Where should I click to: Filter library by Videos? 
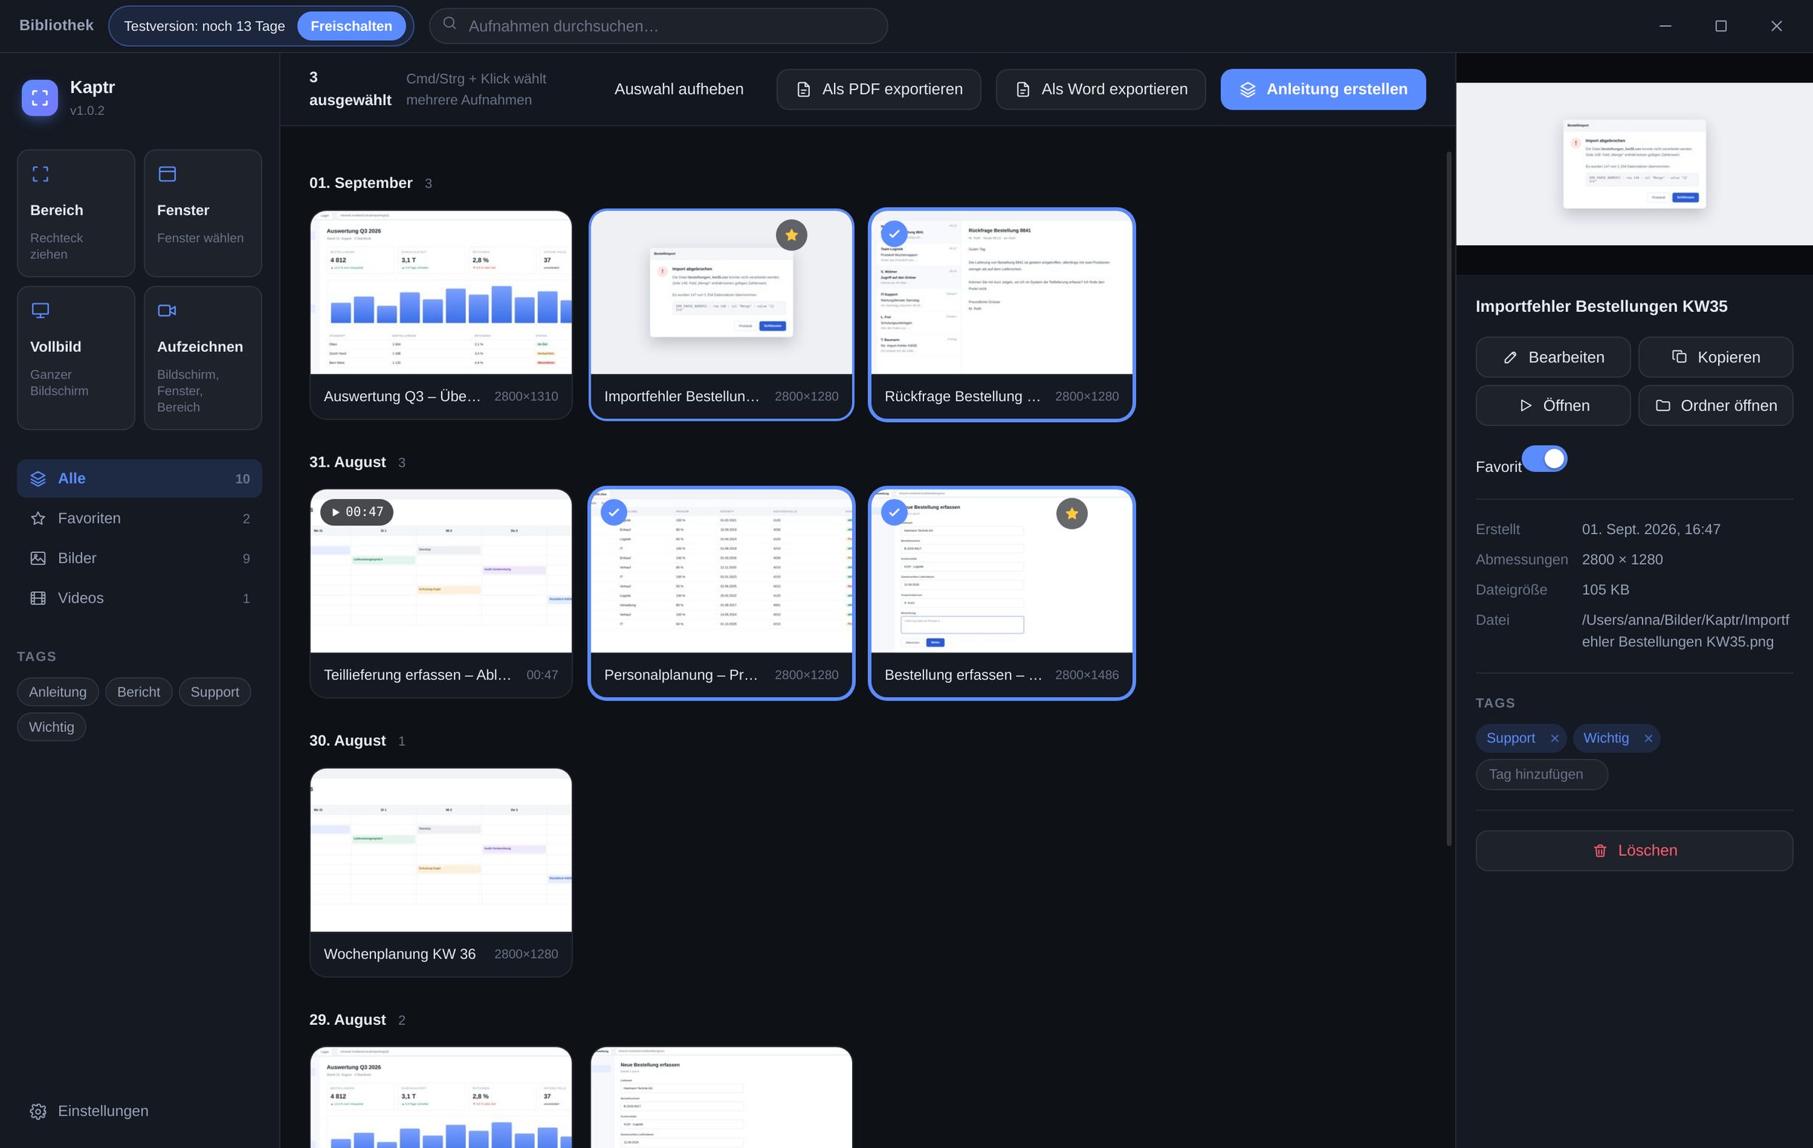click(x=139, y=598)
